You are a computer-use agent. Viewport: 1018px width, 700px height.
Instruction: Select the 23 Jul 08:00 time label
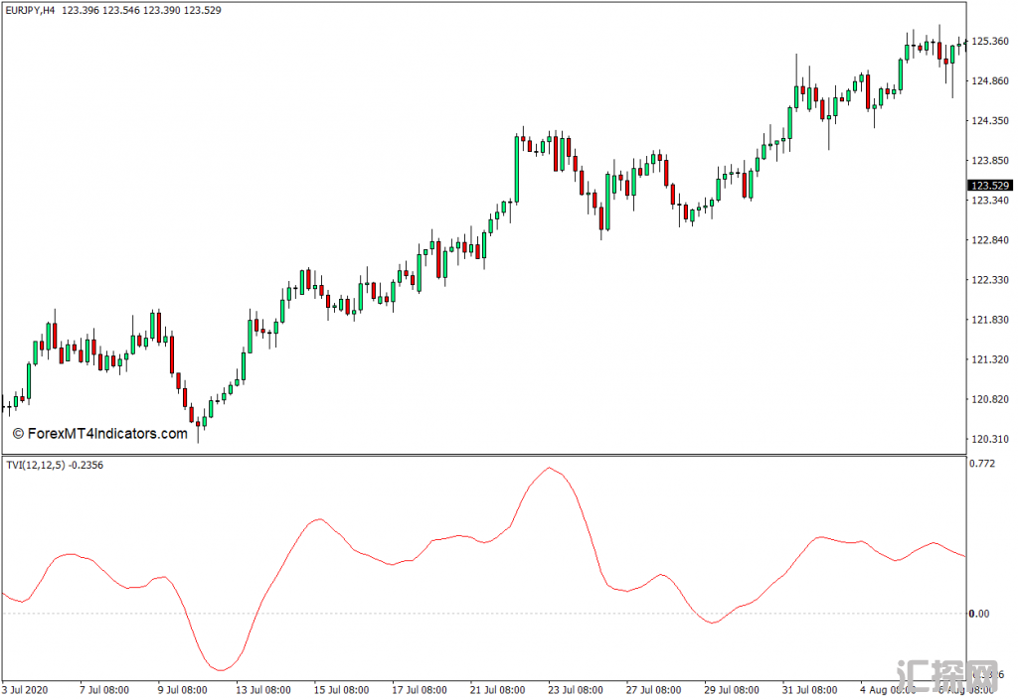pos(576,689)
